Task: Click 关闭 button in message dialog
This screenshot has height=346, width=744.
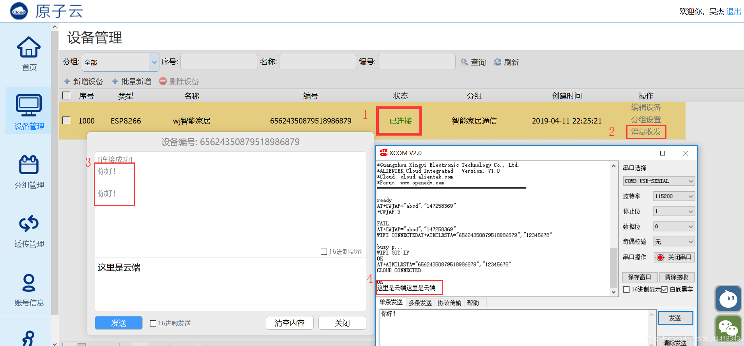Action: click(x=342, y=323)
